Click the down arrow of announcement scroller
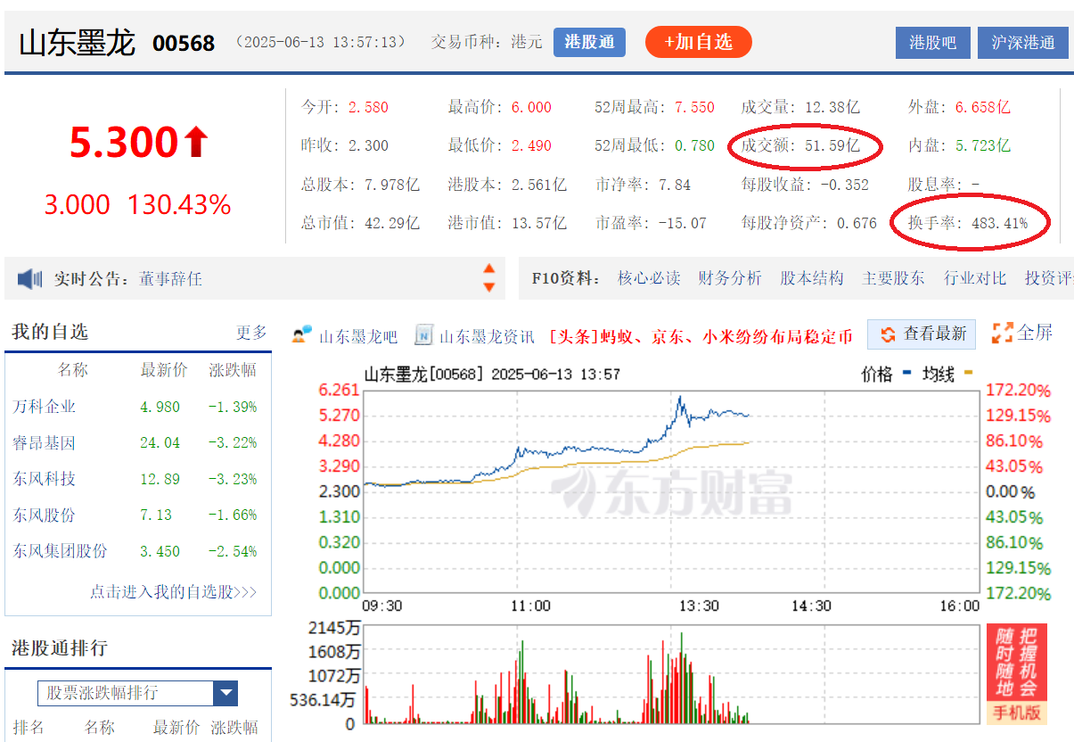 point(488,287)
